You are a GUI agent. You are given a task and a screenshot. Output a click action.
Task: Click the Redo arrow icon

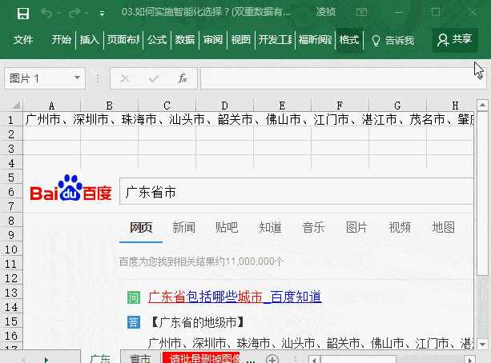[x=74, y=13]
